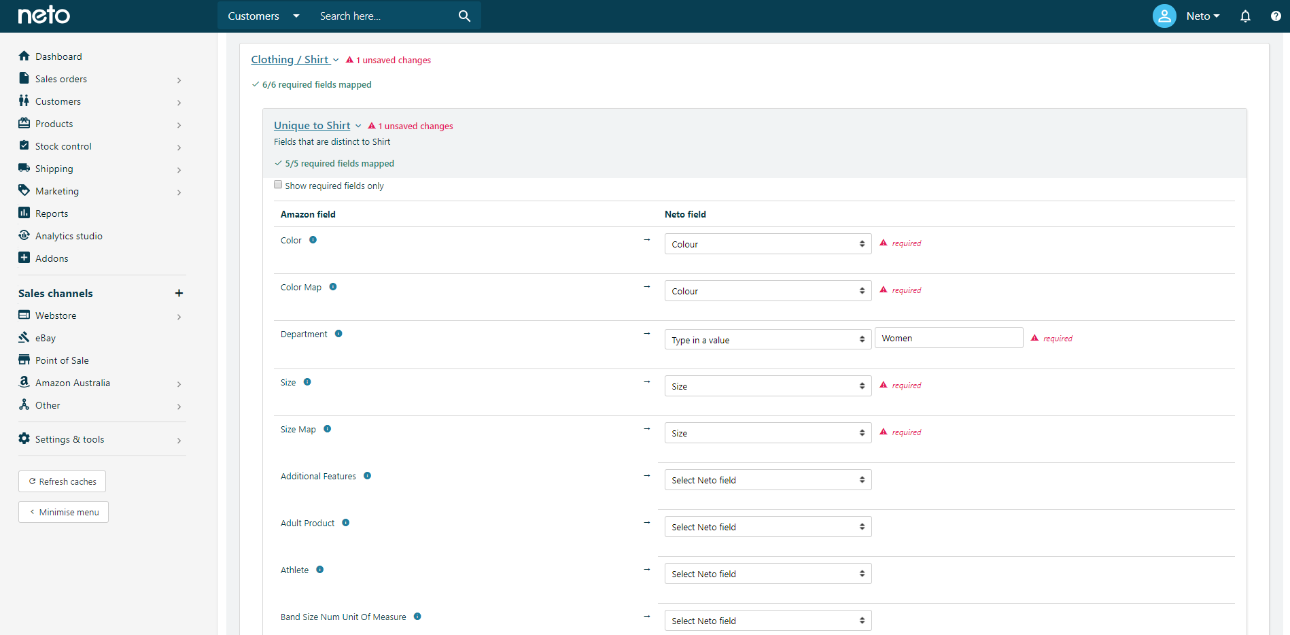Open Athlete Select Neto field dropdown
1290x635 pixels.
(x=768, y=574)
